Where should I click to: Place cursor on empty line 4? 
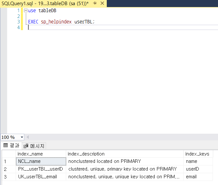[x=122, y=27]
